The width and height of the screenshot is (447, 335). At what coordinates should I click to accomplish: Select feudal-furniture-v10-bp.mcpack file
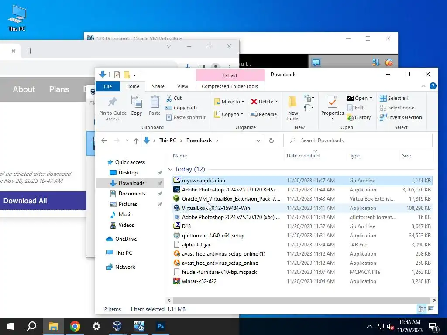coord(302,272)
